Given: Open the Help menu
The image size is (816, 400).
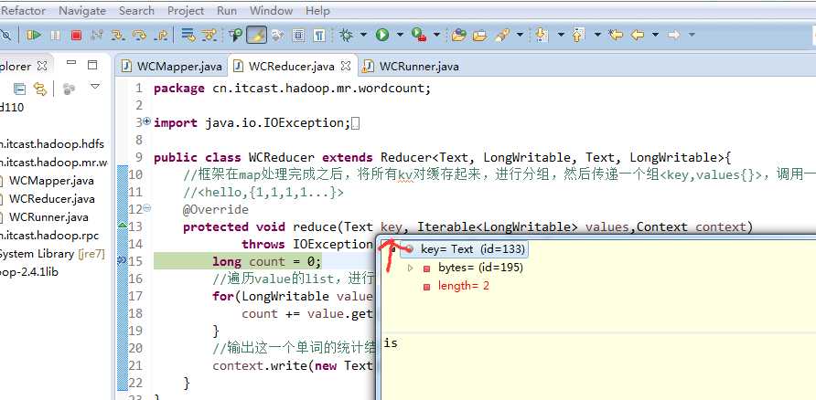Looking at the screenshot, I should click(x=317, y=10).
